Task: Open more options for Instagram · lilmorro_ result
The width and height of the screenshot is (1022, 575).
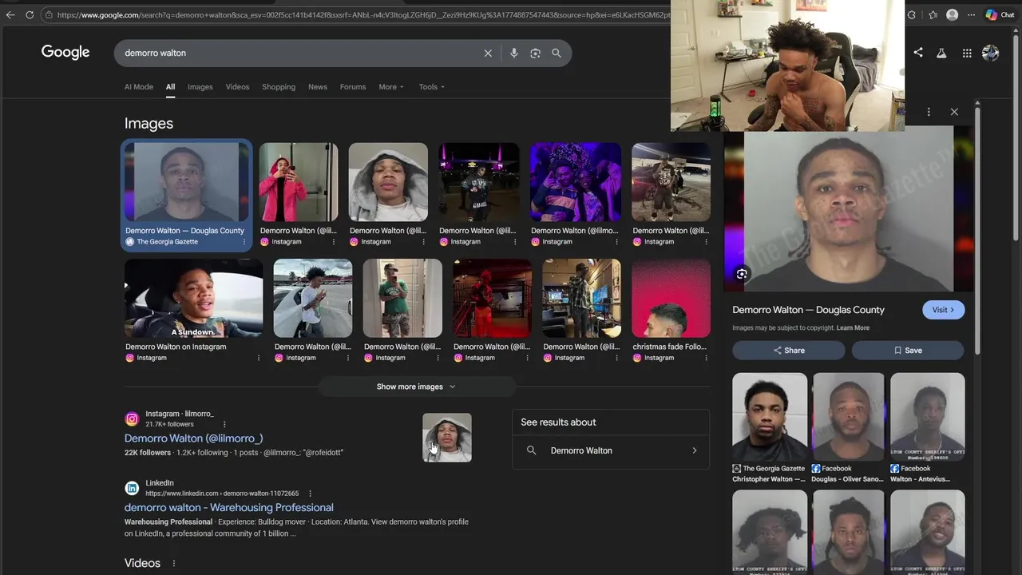Action: click(x=224, y=424)
